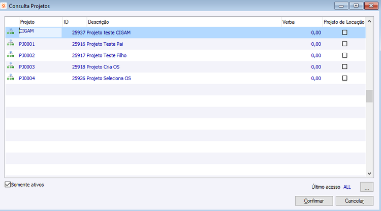
Task: Click ID value 25937
Action: [x=79, y=32]
